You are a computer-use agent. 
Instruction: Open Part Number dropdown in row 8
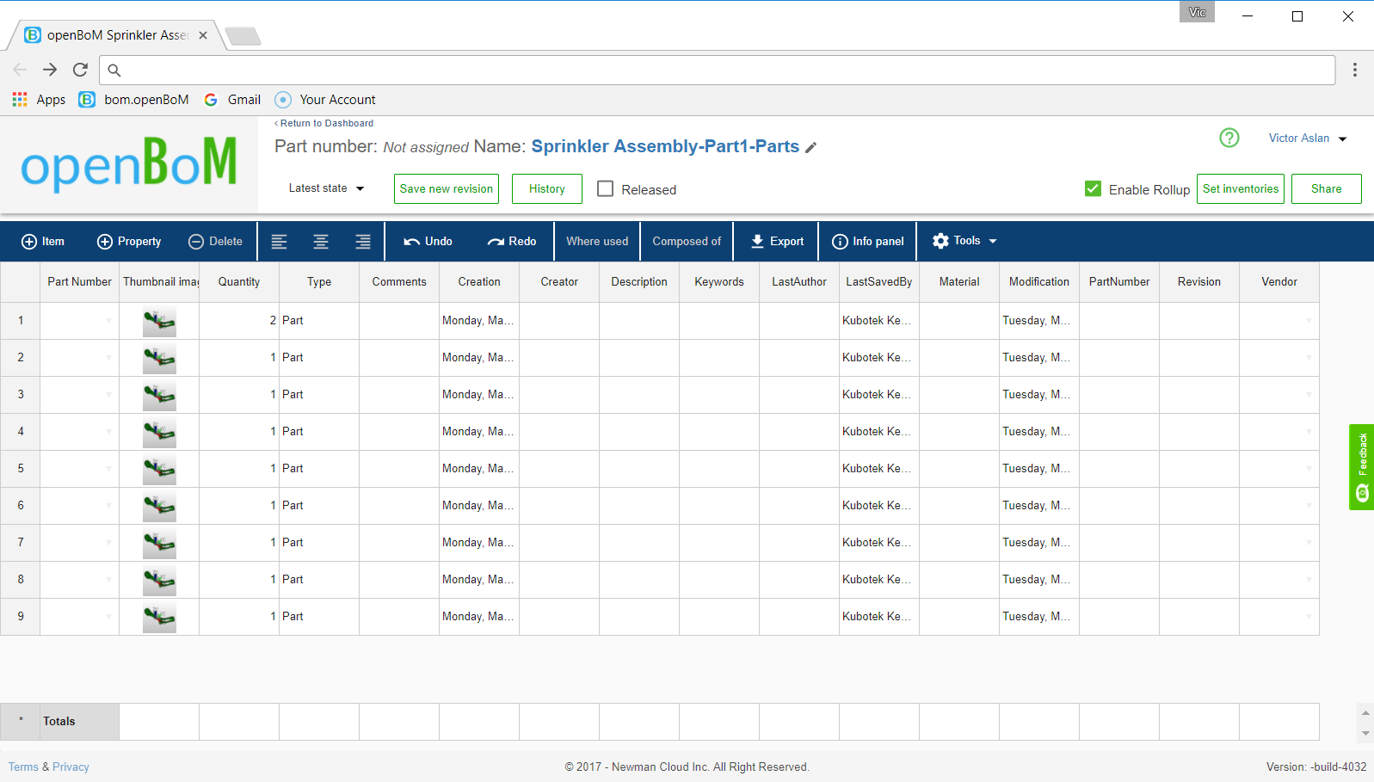click(x=108, y=580)
